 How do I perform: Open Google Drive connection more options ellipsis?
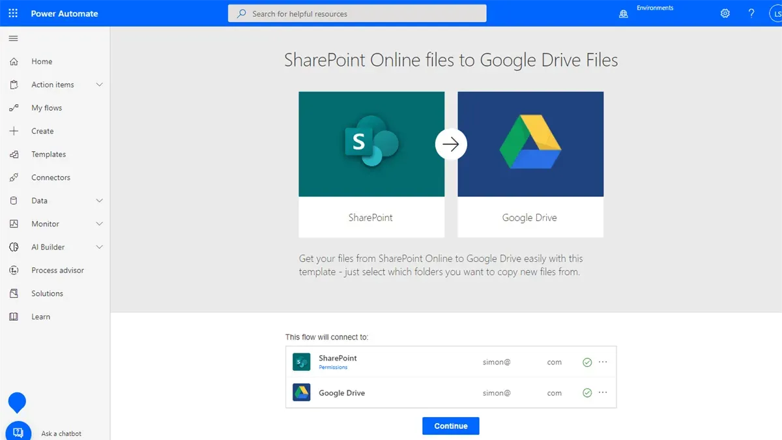tap(603, 392)
